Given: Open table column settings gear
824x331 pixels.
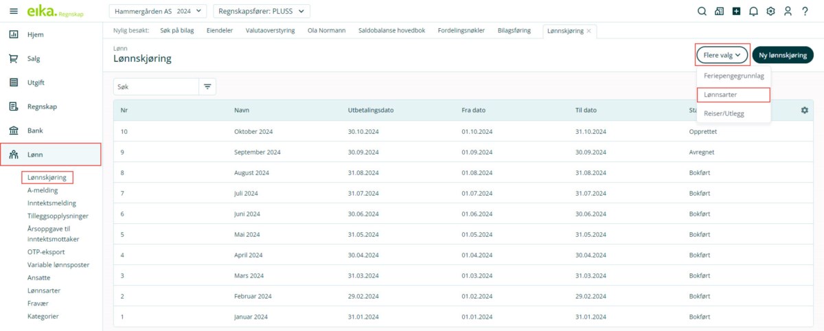Looking at the screenshot, I should point(805,111).
